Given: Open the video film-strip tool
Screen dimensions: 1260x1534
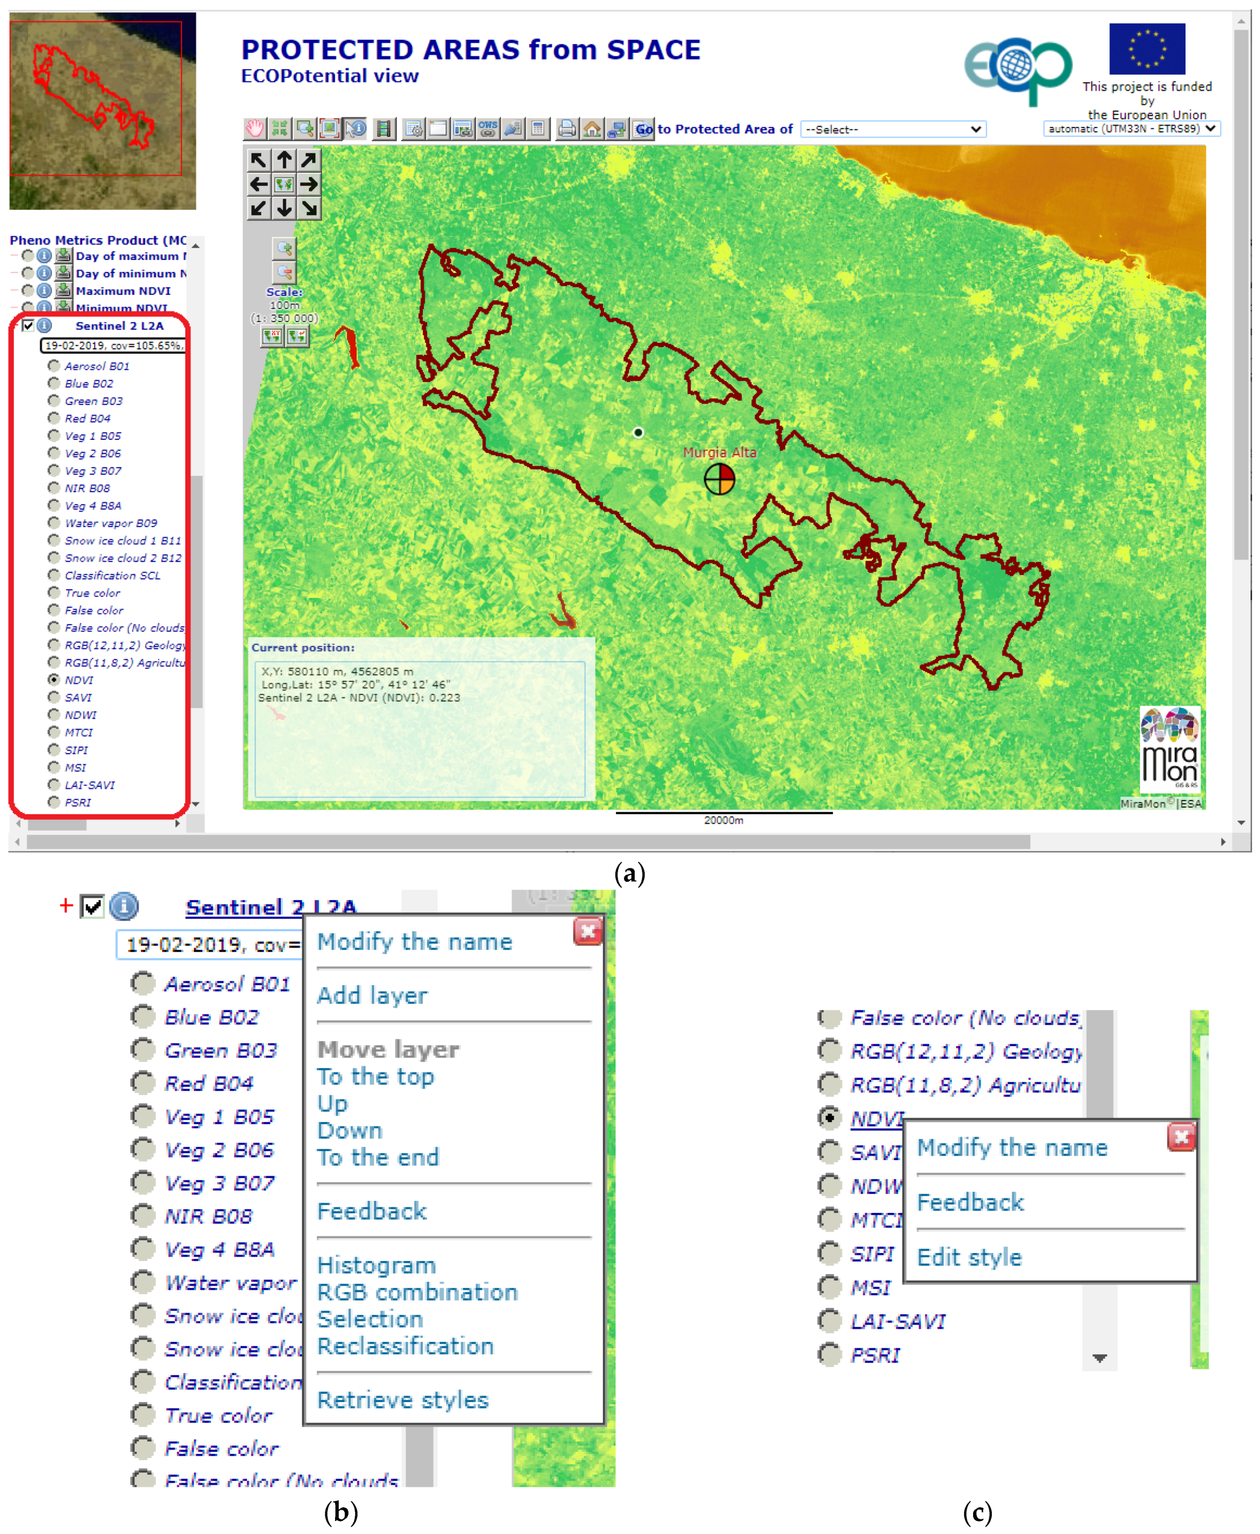Looking at the screenshot, I should tap(383, 129).
